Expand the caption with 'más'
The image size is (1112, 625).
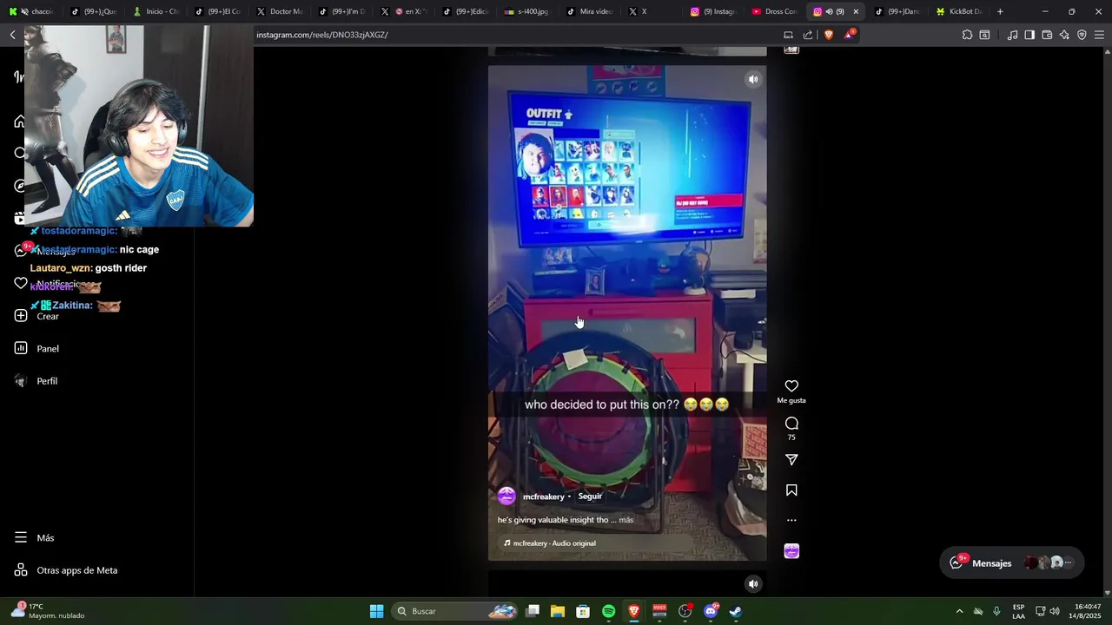tap(626, 520)
